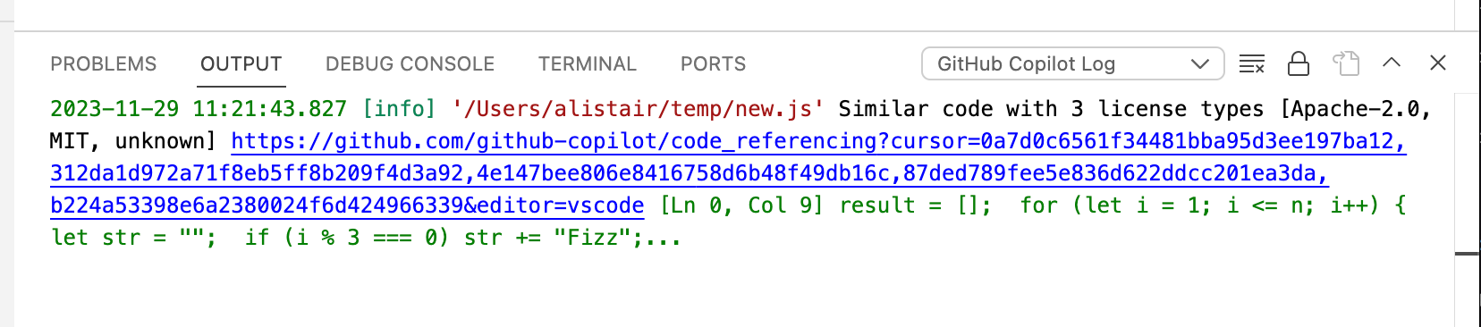This screenshot has width=1481, height=327.
Task: Close the bottom panel
Action: pos(1438,63)
